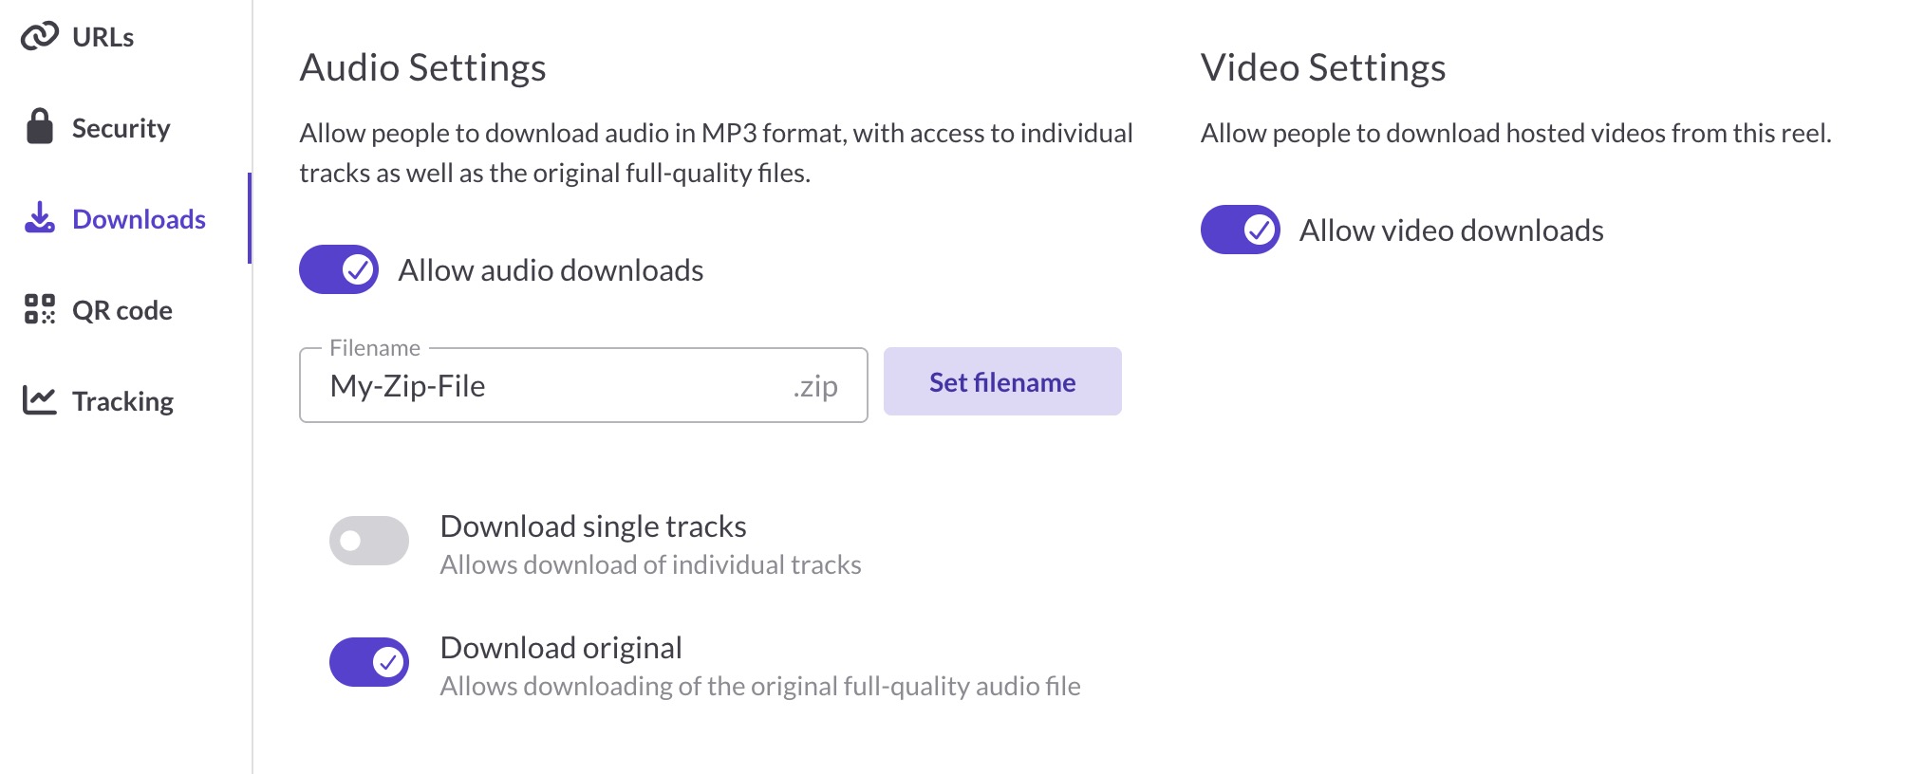Click the original full-quality audio file description
The height and width of the screenshot is (774, 1906).
(760, 687)
